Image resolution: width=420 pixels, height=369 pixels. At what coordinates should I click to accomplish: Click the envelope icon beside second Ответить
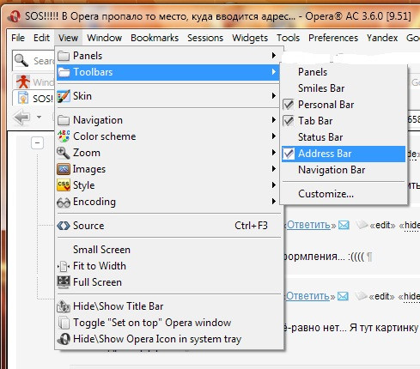pos(343,296)
